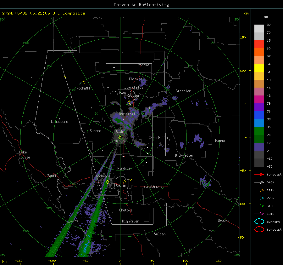Click the 'Blackfalds' city label
The image size is (283, 265).
click(134, 87)
